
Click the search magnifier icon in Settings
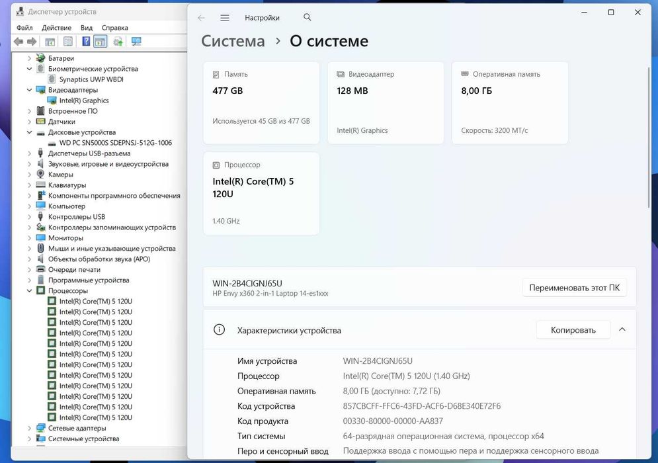click(308, 17)
